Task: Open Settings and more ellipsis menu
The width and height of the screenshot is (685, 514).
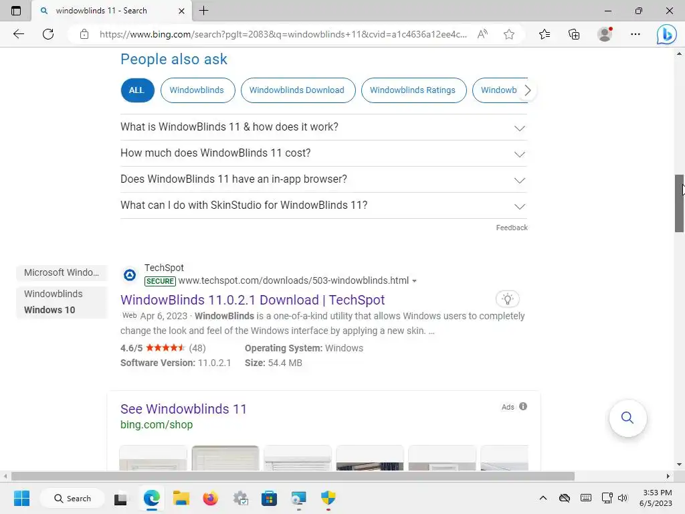Action: click(635, 34)
